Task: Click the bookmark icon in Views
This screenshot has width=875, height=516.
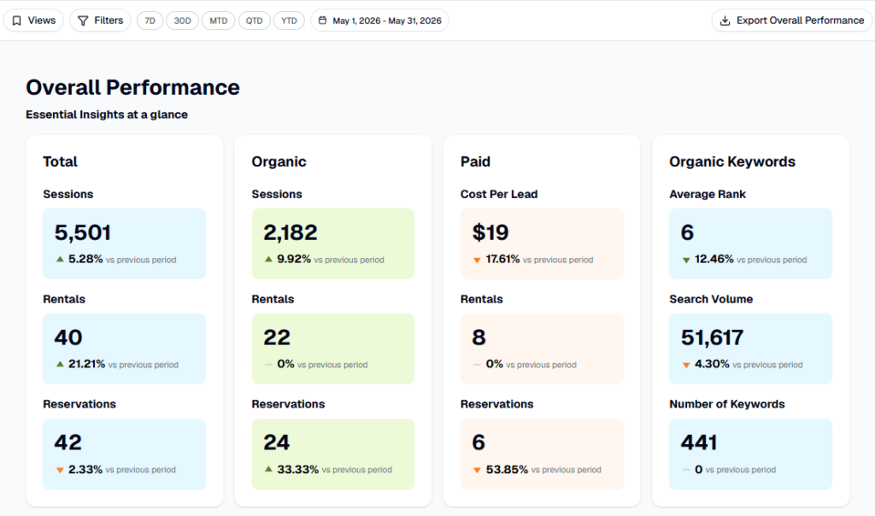Action: (x=17, y=21)
